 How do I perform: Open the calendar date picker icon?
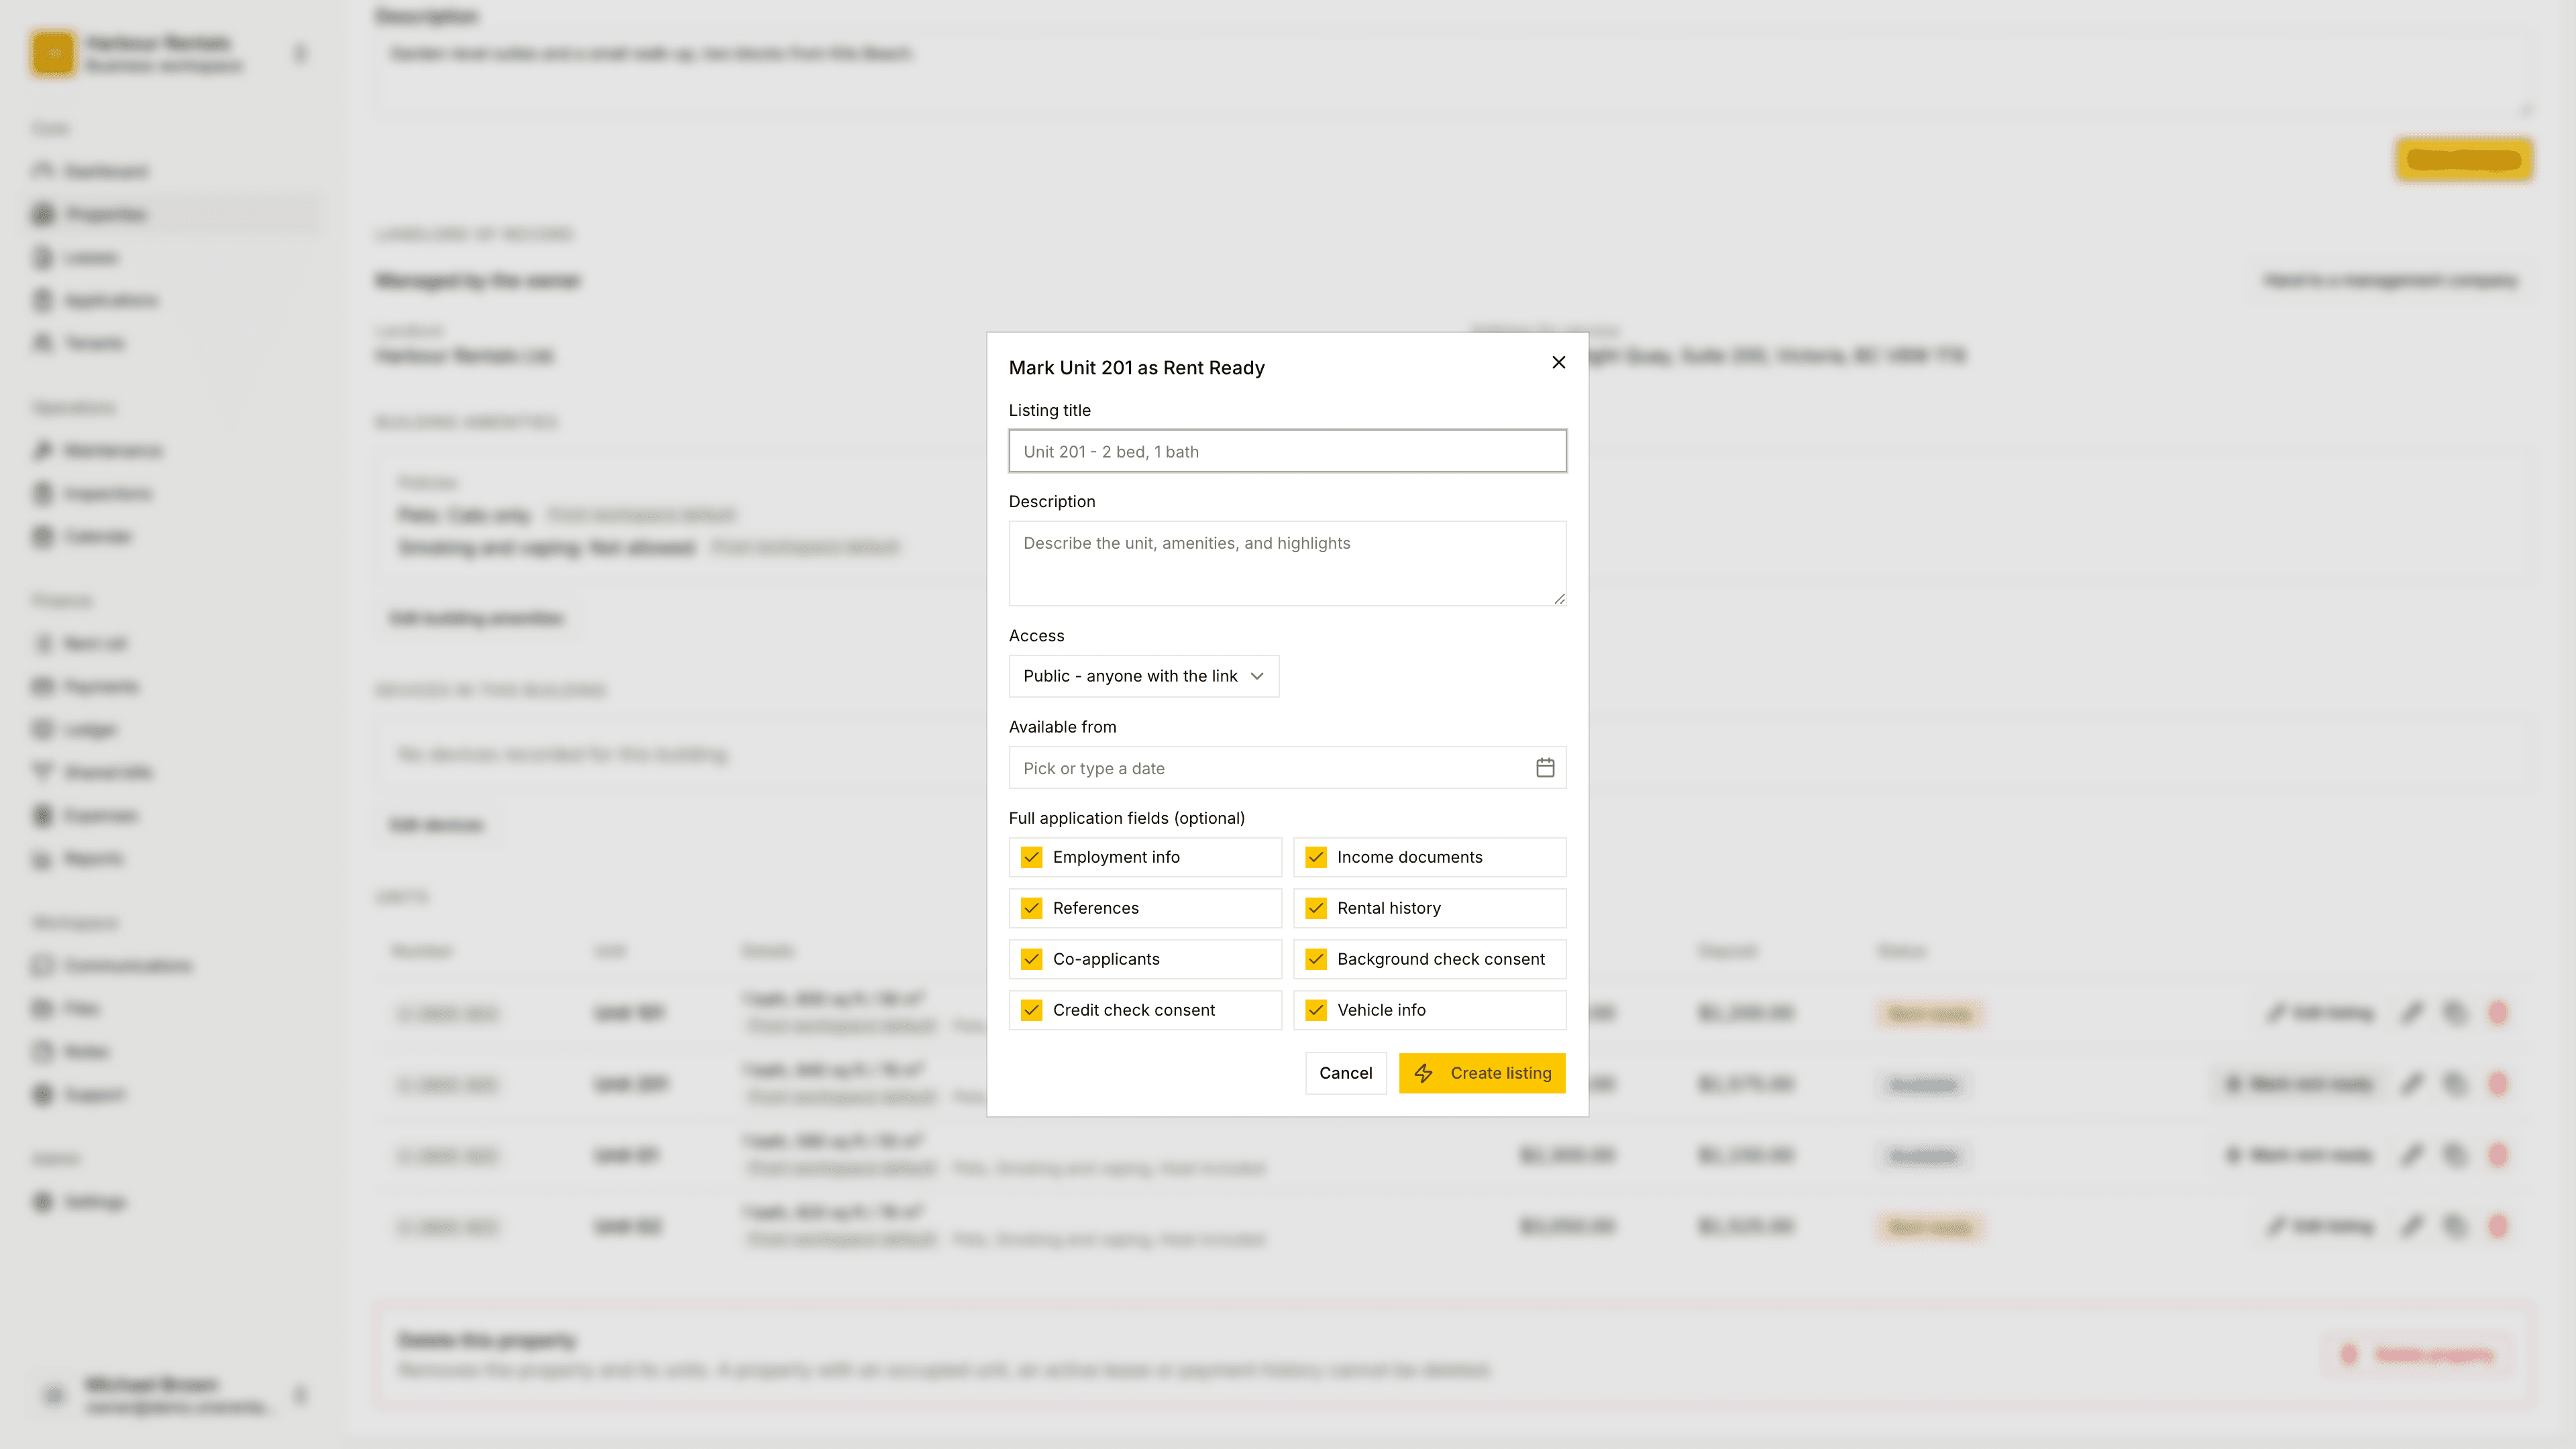pyautogui.click(x=1545, y=768)
